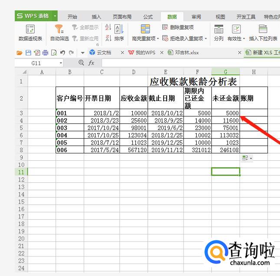This screenshot has width=280, height=276.
Task: Click Show All (全部显示) filter button
Action: [x=85, y=27]
